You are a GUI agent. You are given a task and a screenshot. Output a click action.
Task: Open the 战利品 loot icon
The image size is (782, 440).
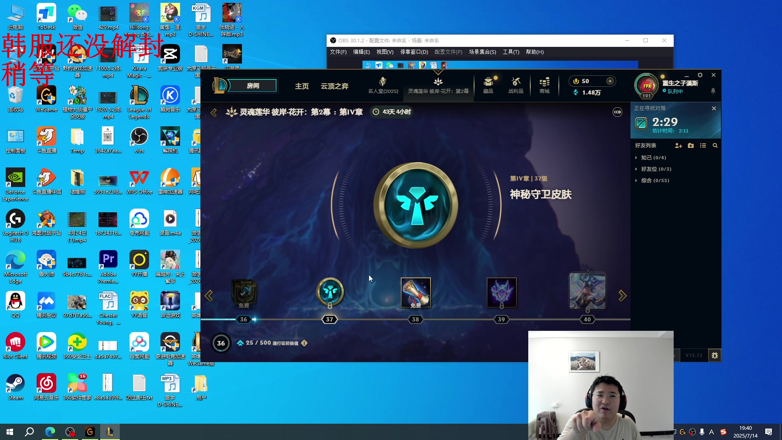pyautogui.click(x=516, y=85)
